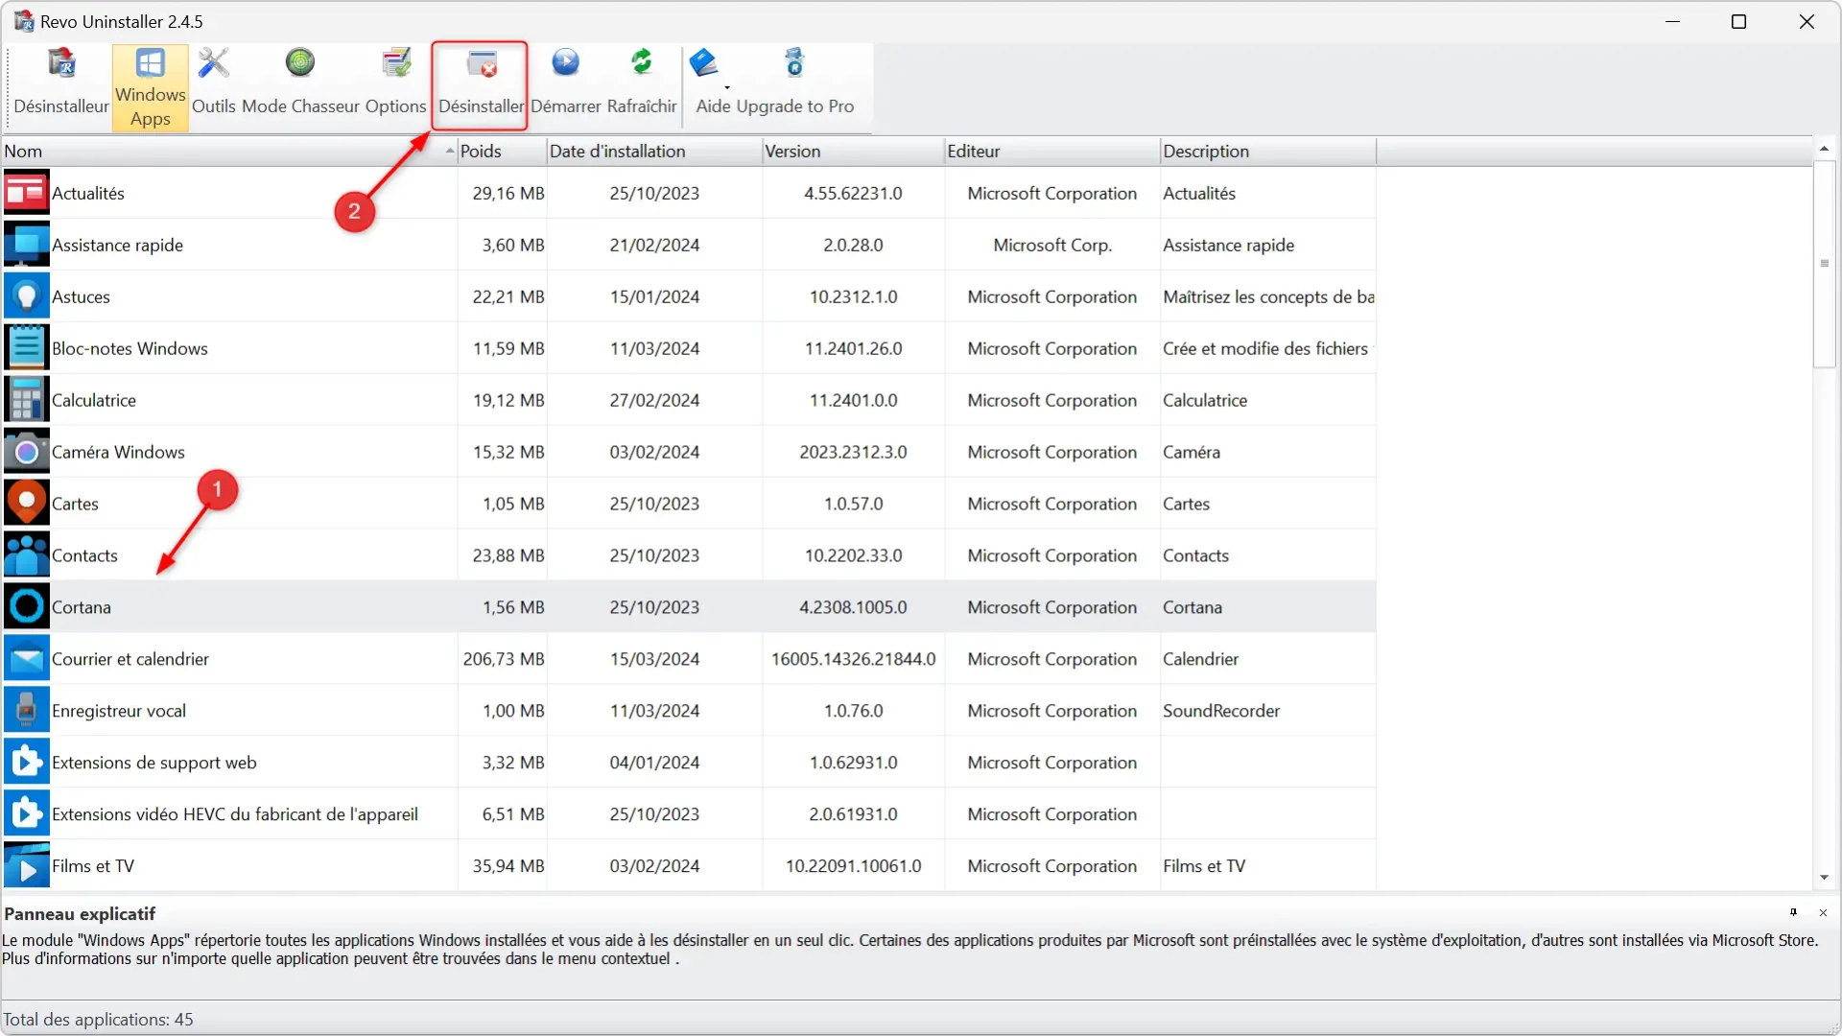Click the 4.2308.1005.0 version cell

pyautogui.click(x=853, y=607)
